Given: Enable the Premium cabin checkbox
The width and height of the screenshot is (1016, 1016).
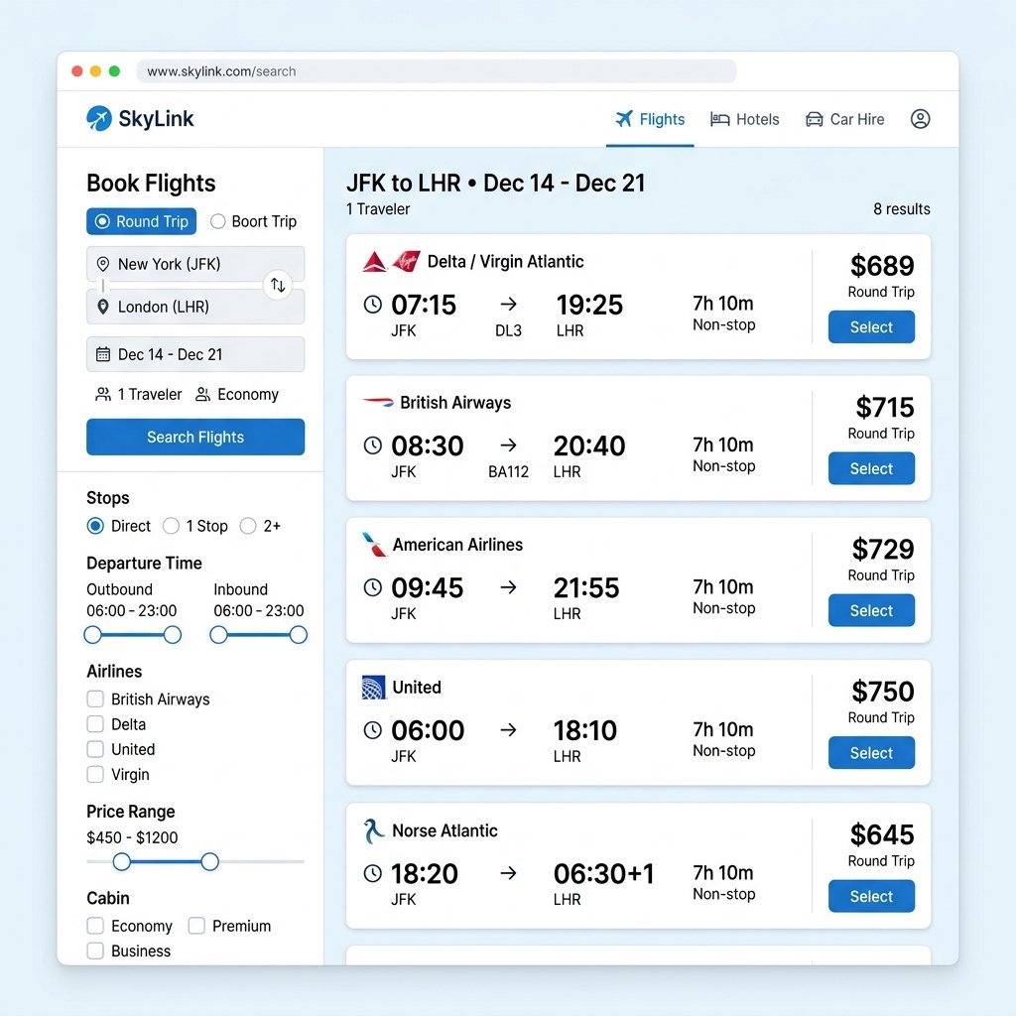Looking at the screenshot, I should pyautogui.click(x=196, y=926).
